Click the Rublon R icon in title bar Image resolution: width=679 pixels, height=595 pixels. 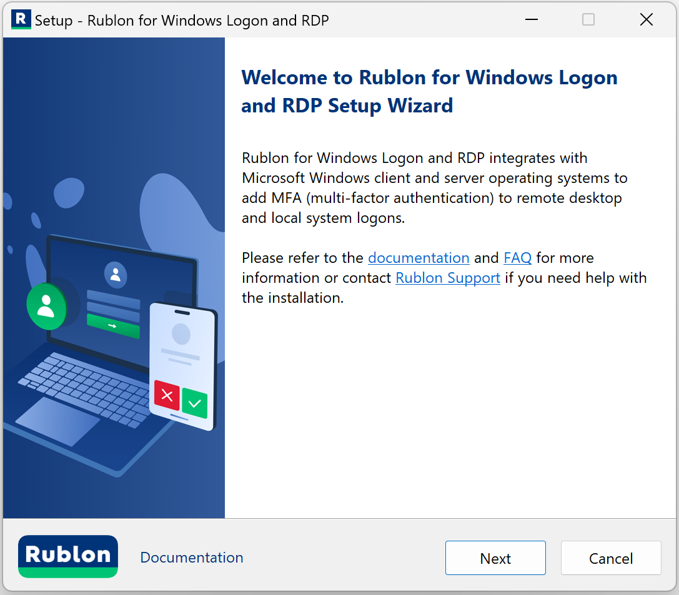21,19
